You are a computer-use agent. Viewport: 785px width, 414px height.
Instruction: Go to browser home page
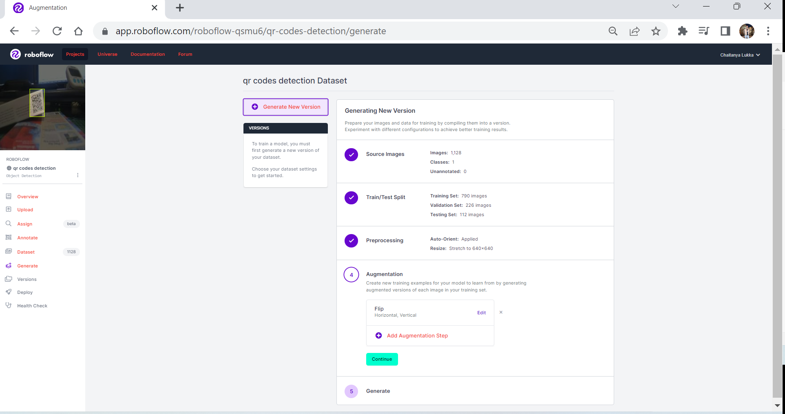(78, 31)
